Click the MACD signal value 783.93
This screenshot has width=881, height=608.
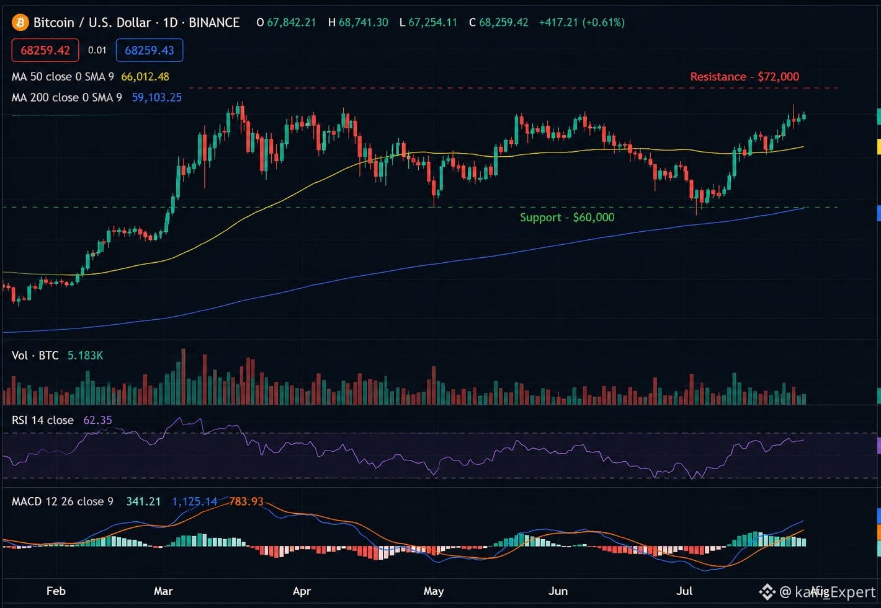point(246,501)
